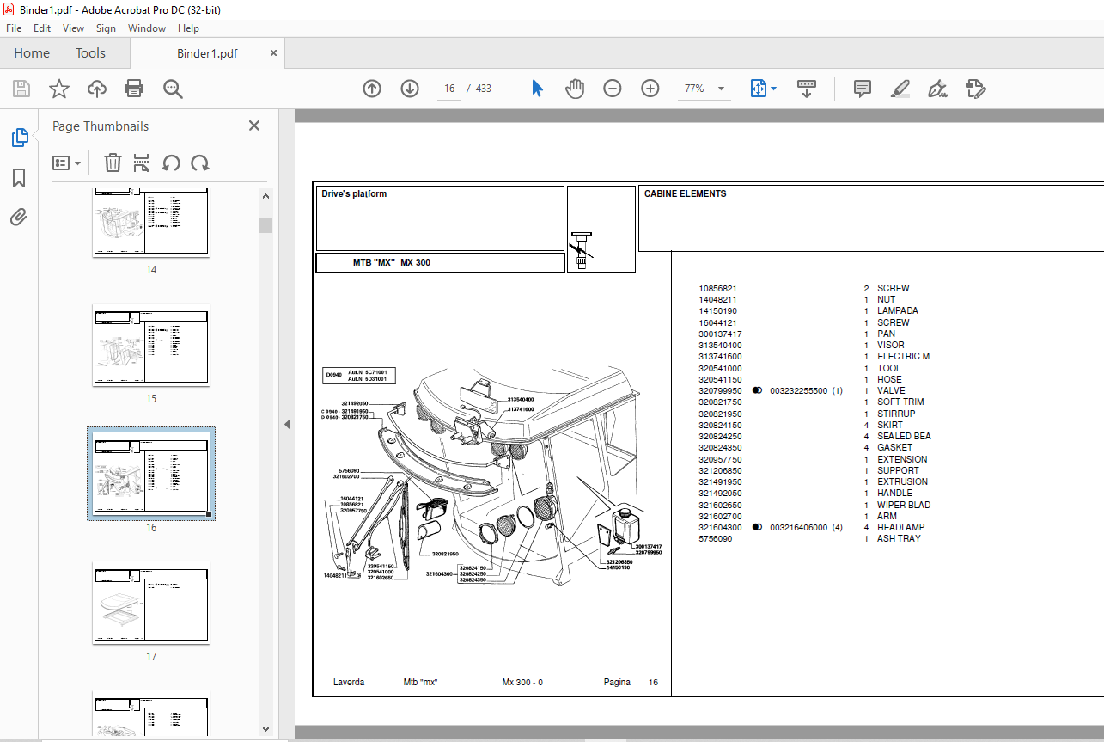
Task: Close the Binder1.pdf tab
Action: [x=274, y=53]
